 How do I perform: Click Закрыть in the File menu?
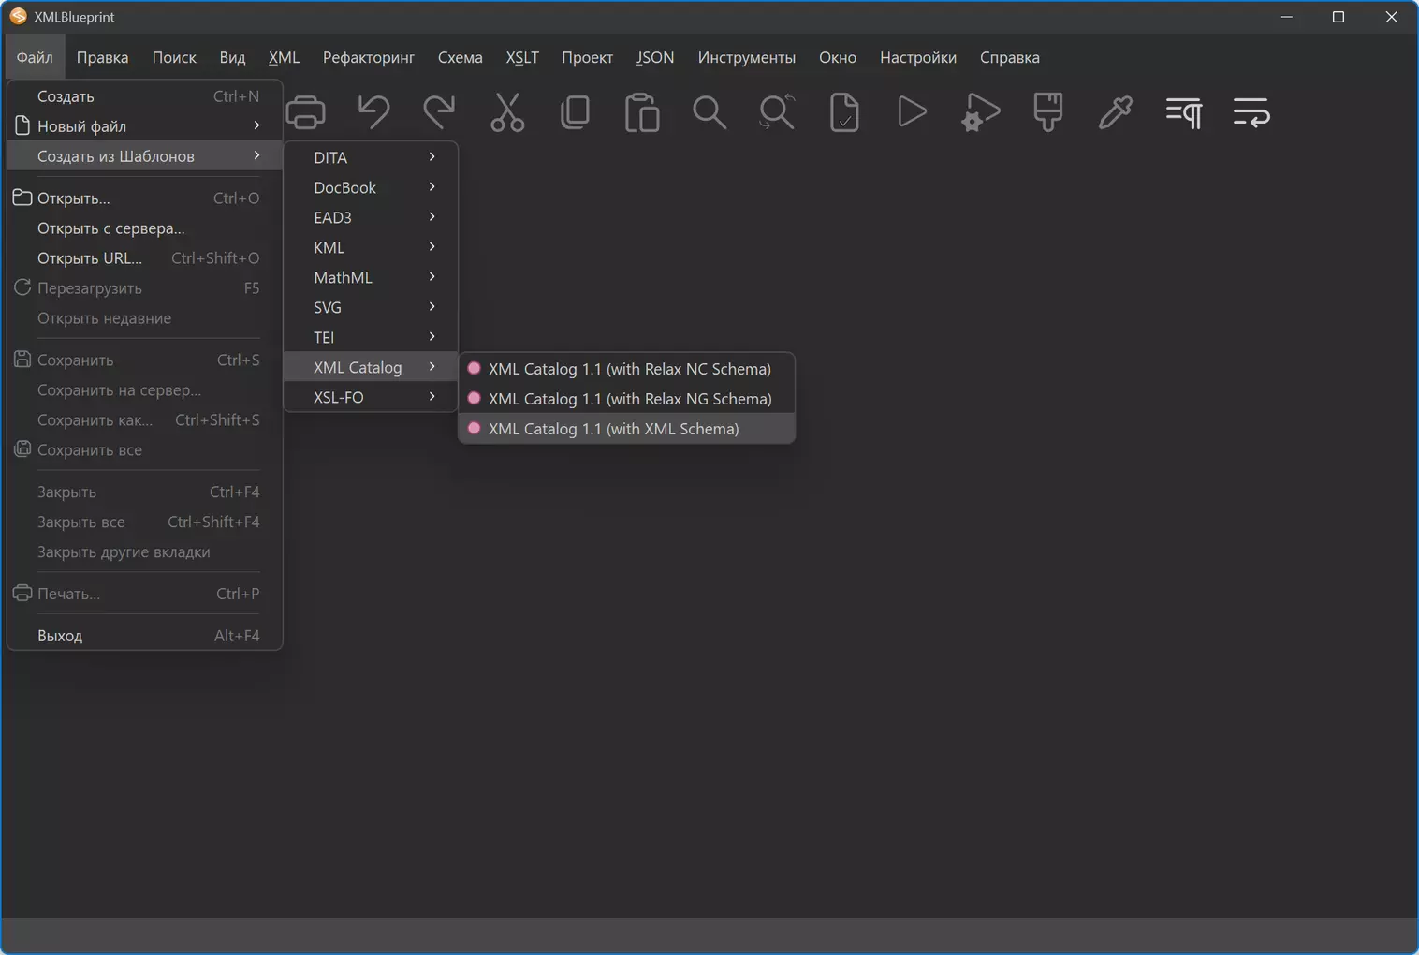(145, 492)
